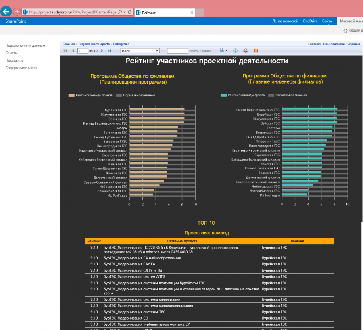Expand the address bar dropdown arrow
363x330 pixels.
point(125,12)
